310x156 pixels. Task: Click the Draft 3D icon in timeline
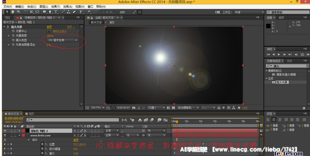pos(132,120)
